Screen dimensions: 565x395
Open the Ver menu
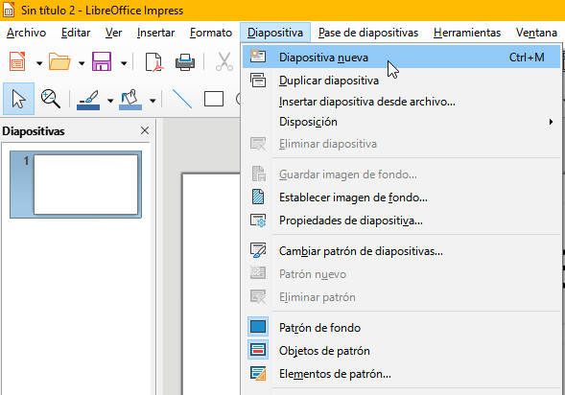(114, 33)
